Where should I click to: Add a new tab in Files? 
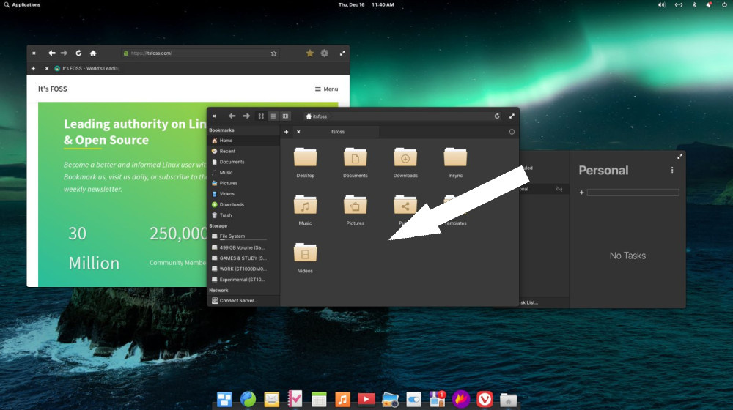(286, 132)
